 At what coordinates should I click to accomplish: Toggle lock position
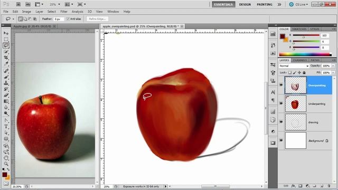(x=299, y=73)
